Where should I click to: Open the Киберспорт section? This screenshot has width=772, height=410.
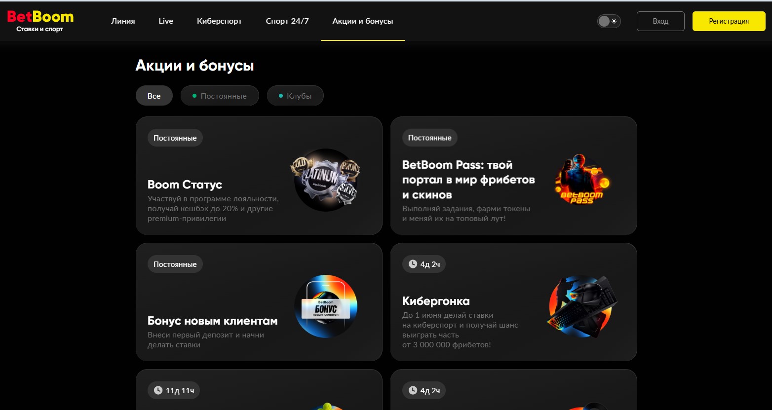pyautogui.click(x=220, y=21)
